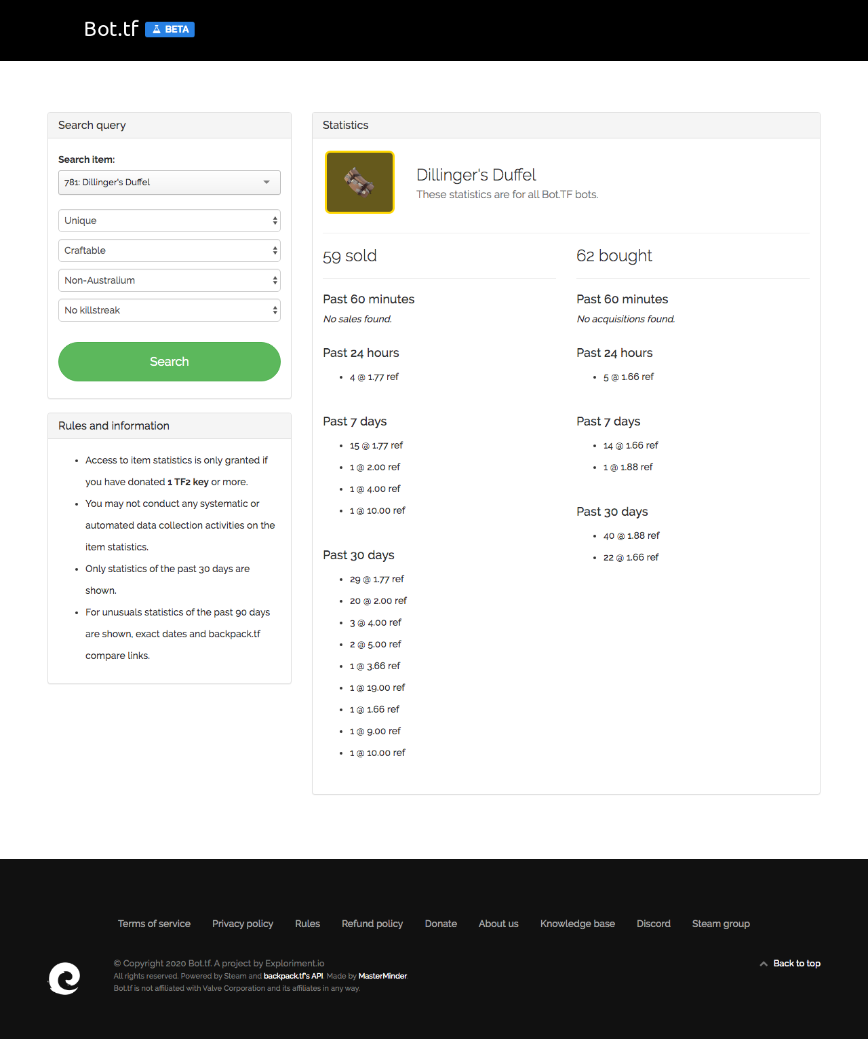Open the Refund policy link
This screenshot has height=1039, width=868.
(x=372, y=924)
